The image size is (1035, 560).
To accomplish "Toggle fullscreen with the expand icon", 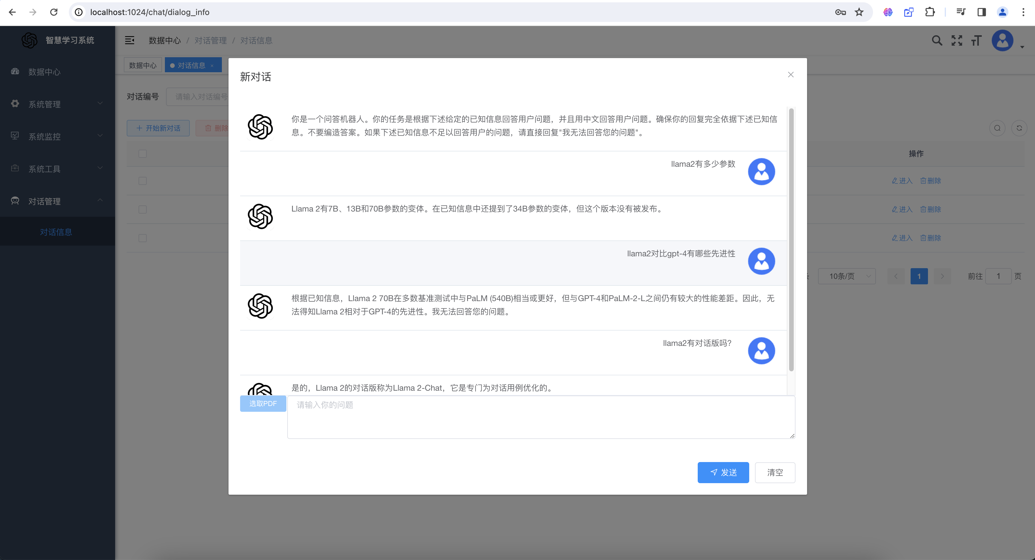I will point(957,40).
